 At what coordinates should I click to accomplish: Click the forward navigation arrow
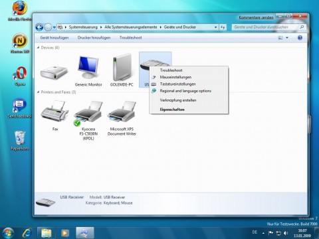pyautogui.click(x=48, y=27)
